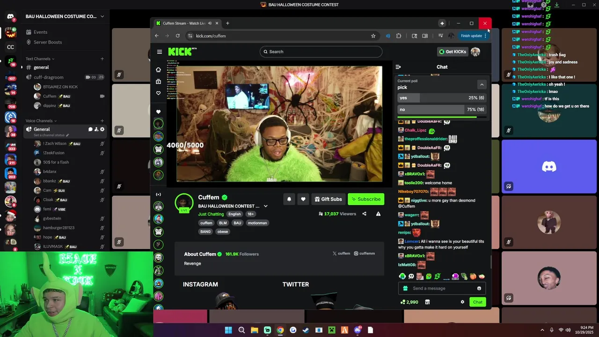Open Kick following heart sidebar icon
The height and width of the screenshot is (337, 599).
click(x=159, y=93)
